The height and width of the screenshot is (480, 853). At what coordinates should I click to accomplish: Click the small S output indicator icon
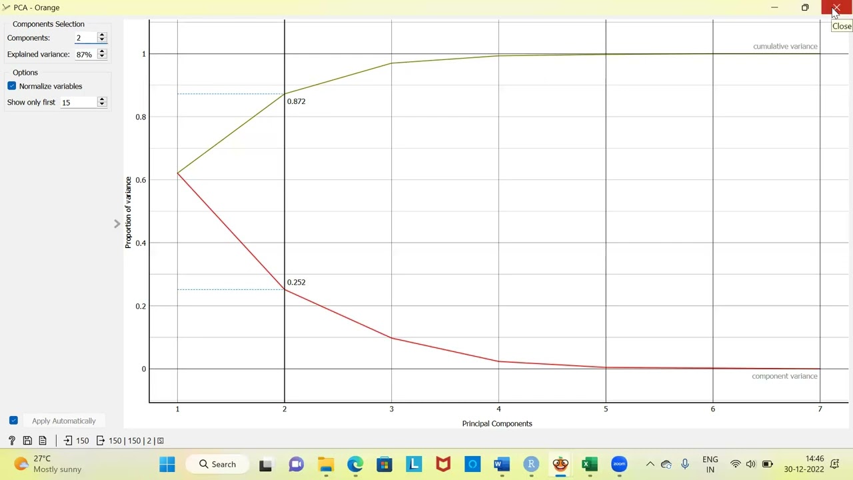[x=160, y=441]
